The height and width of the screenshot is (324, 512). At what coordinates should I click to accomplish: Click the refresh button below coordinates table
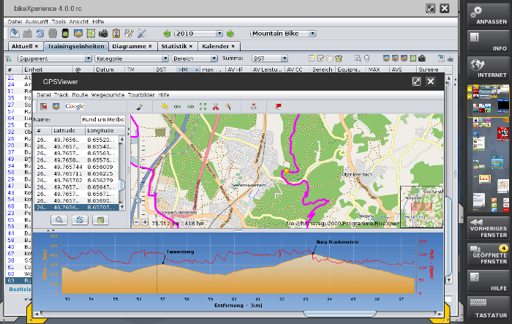point(80,220)
